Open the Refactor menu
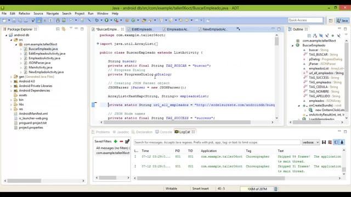This screenshot has width=351, height=197. point(24,13)
